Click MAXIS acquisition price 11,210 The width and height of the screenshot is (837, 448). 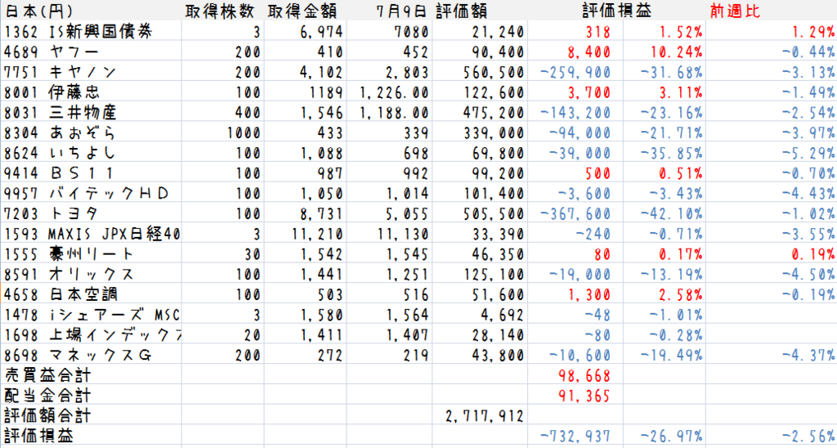tap(319, 235)
